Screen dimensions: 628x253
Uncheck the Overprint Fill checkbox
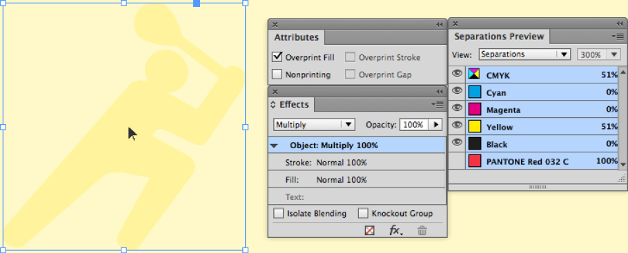277,57
